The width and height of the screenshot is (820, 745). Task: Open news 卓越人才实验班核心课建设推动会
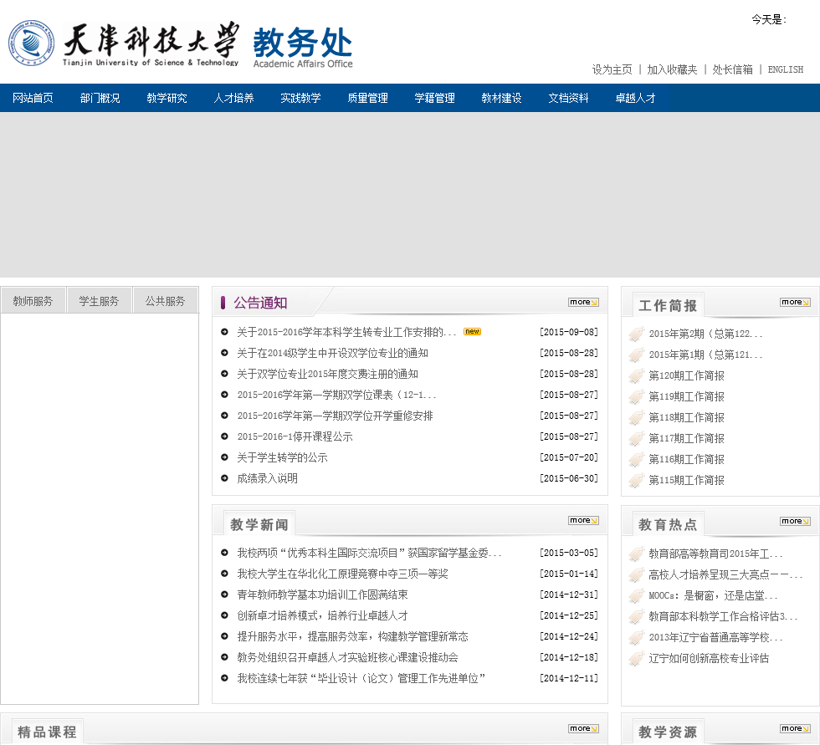tap(347, 657)
